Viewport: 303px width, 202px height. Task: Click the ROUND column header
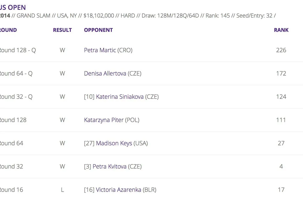[x=8, y=30]
